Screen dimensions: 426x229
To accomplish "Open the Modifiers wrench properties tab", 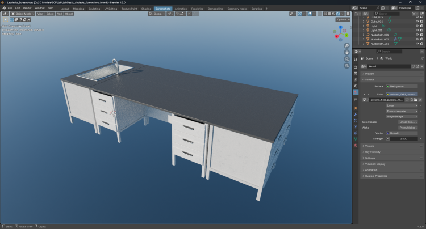I will pos(356,115).
